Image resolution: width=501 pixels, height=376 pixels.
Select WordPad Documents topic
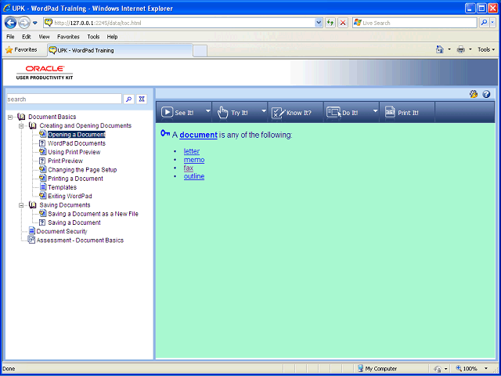[x=77, y=143]
